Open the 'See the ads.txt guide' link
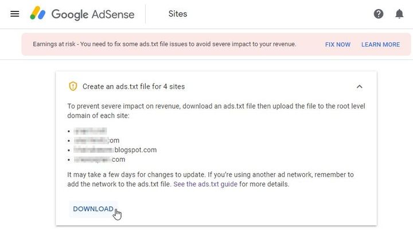Image resolution: width=413 pixels, height=235 pixels. click(205, 184)
